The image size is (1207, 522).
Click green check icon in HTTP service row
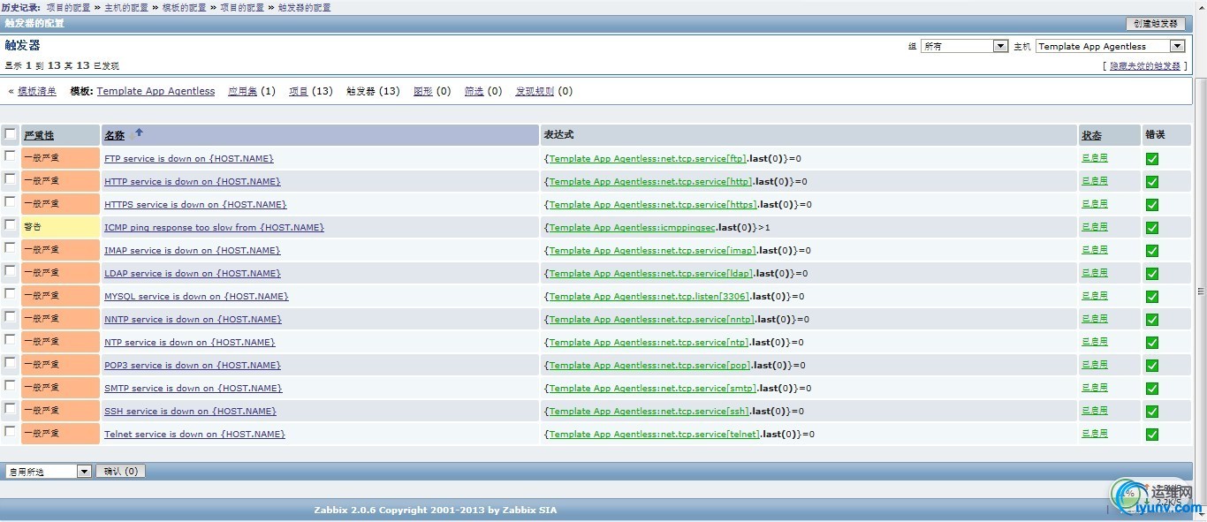coord(1151,182)
